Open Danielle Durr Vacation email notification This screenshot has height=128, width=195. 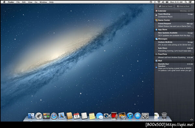(x=174, y=67)
